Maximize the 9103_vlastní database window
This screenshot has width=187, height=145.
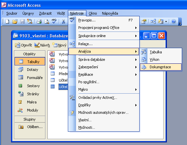click(154, 35)
